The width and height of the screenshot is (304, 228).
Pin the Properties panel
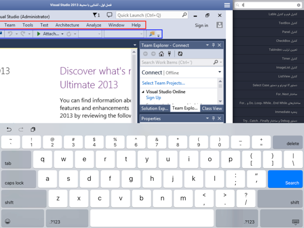(x=213, y=118)
